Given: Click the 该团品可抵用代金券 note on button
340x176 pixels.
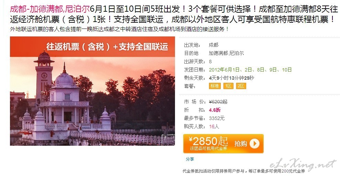Looking at the screenshot, I should pos(208,149).
